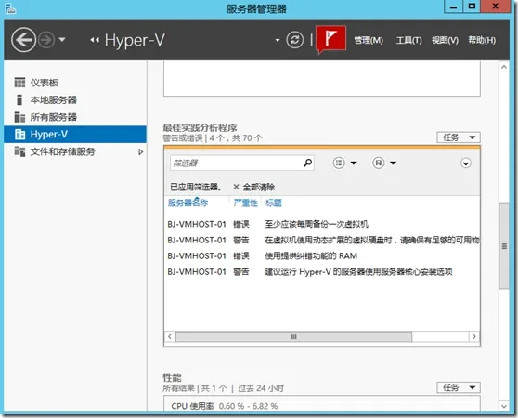Image resolution: width=518 pixels, height=418 pixels.
Task: Click the forward navigation arrow
Action: click(x=46, y=40)
